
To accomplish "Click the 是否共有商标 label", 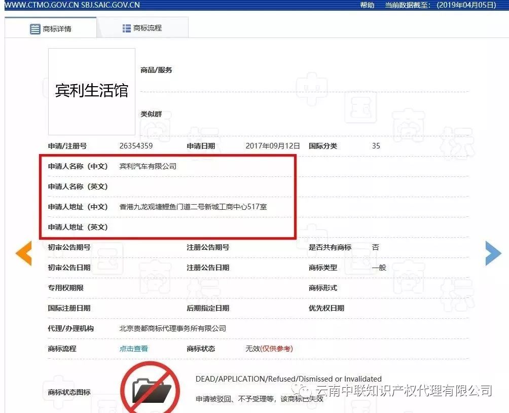I will click(x=330, y=247).
